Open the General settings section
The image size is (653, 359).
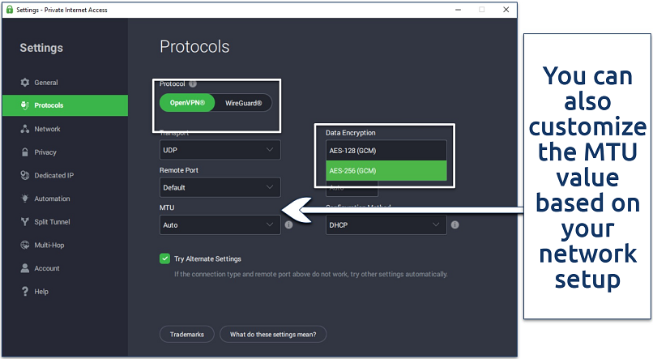(65, 83)
